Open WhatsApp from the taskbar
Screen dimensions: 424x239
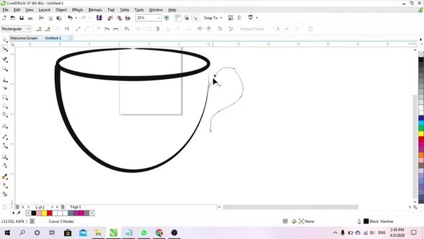[x=144, y=233]
